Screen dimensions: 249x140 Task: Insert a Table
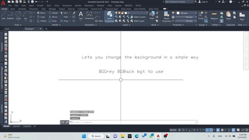[x=99, y=21]
